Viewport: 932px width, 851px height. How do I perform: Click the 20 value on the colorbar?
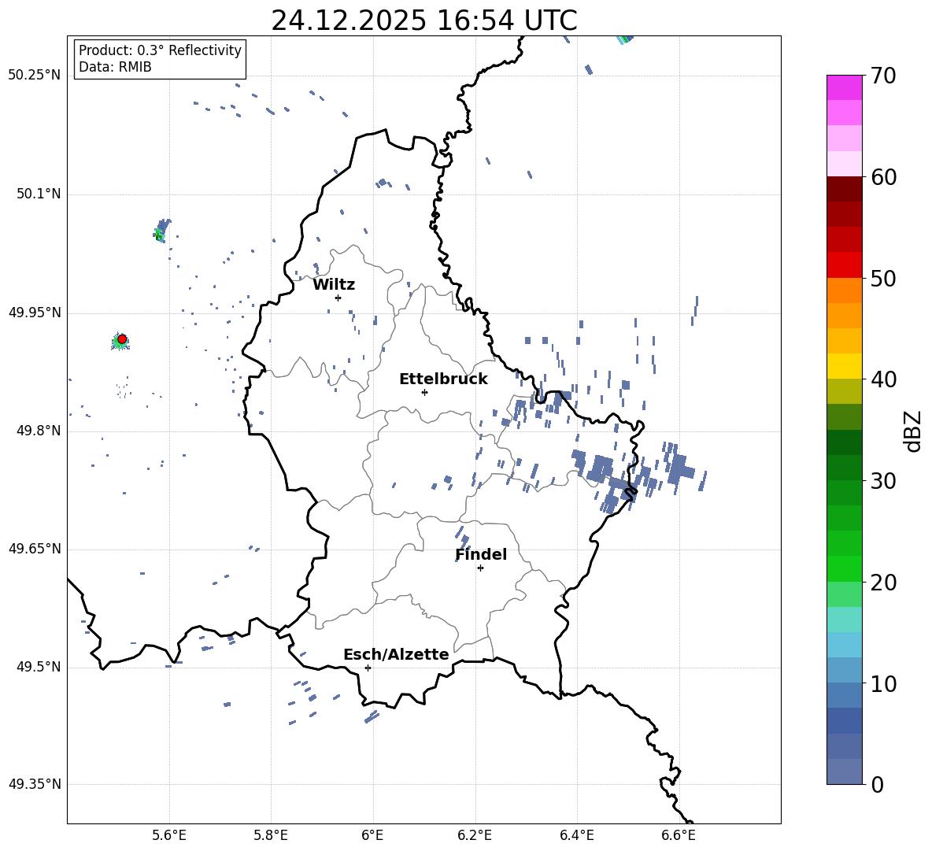click(x=882, y=583)
